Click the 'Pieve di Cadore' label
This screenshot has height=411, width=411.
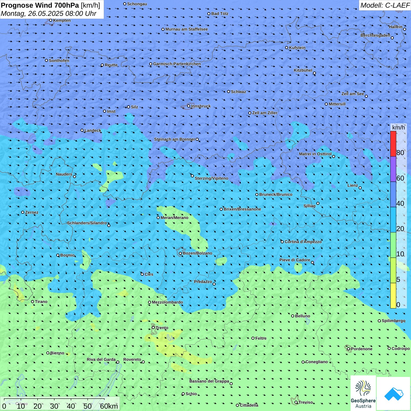pyautogui.click(x=294, y=260)
